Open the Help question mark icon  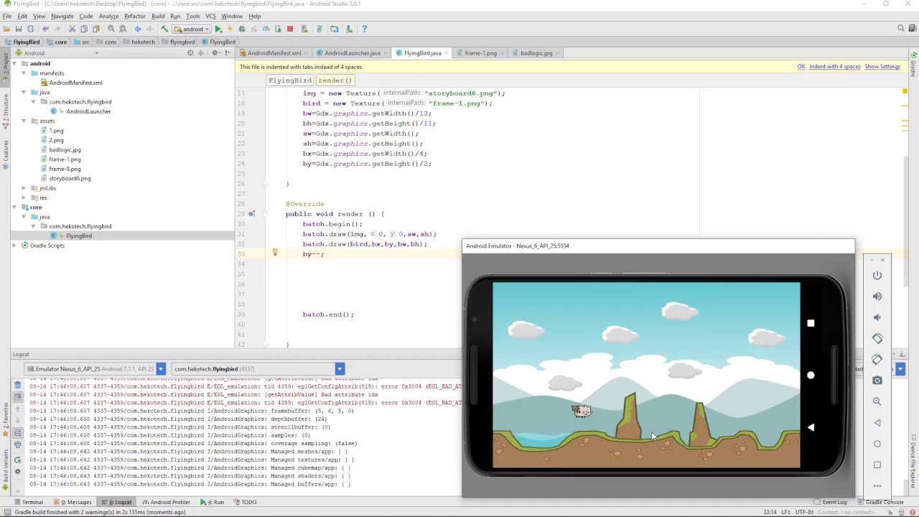point(364,29)
